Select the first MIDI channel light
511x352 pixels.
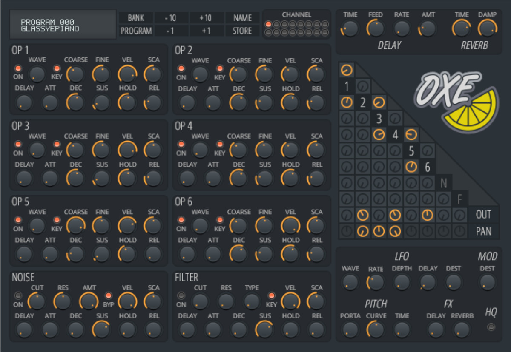pos(268,24)
